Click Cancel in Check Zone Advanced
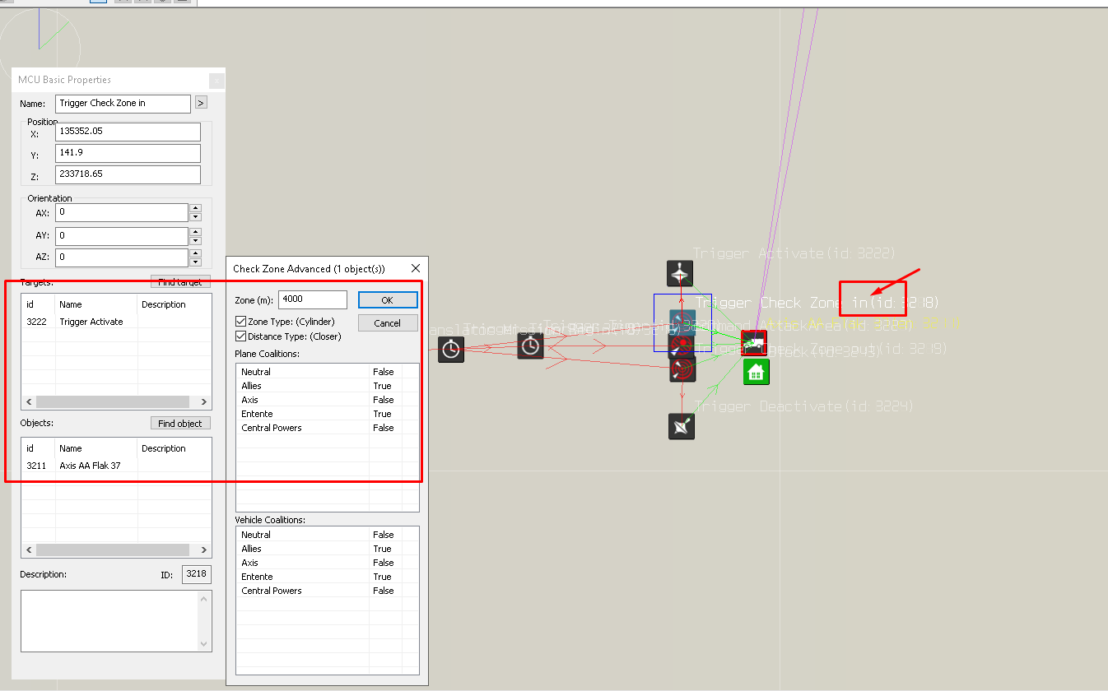 (x=388, y=323)
